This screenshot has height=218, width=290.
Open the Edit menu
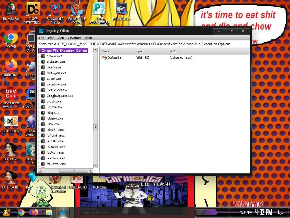(x=51, y=38)
